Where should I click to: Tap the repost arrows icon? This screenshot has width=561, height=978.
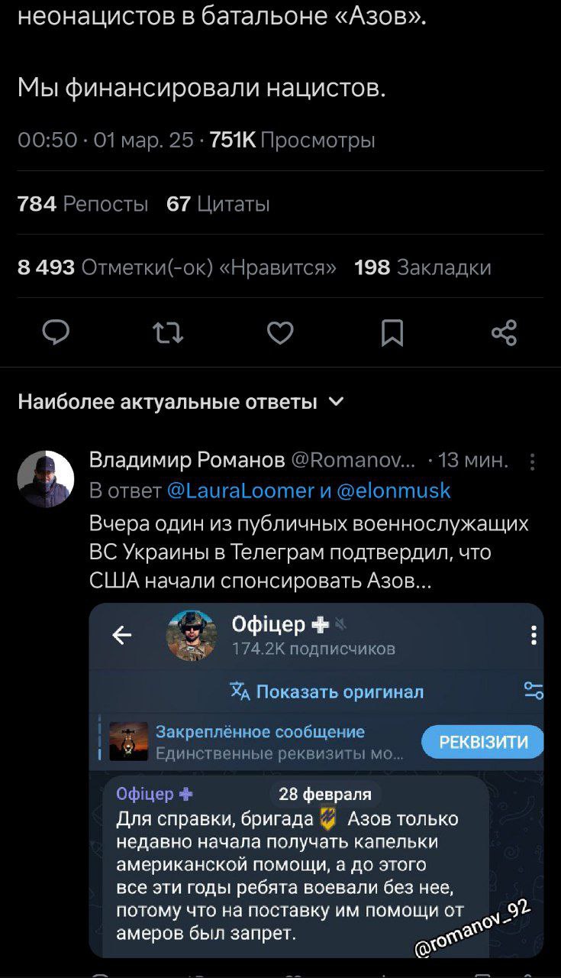(x=168, y=333)
